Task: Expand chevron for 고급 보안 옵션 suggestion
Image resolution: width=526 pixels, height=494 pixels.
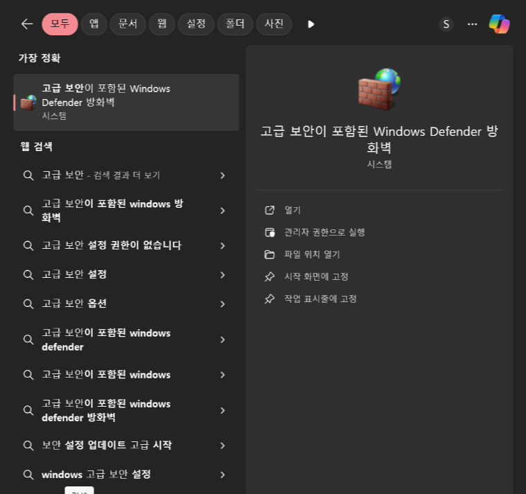Action: click(x=222, y=304)
